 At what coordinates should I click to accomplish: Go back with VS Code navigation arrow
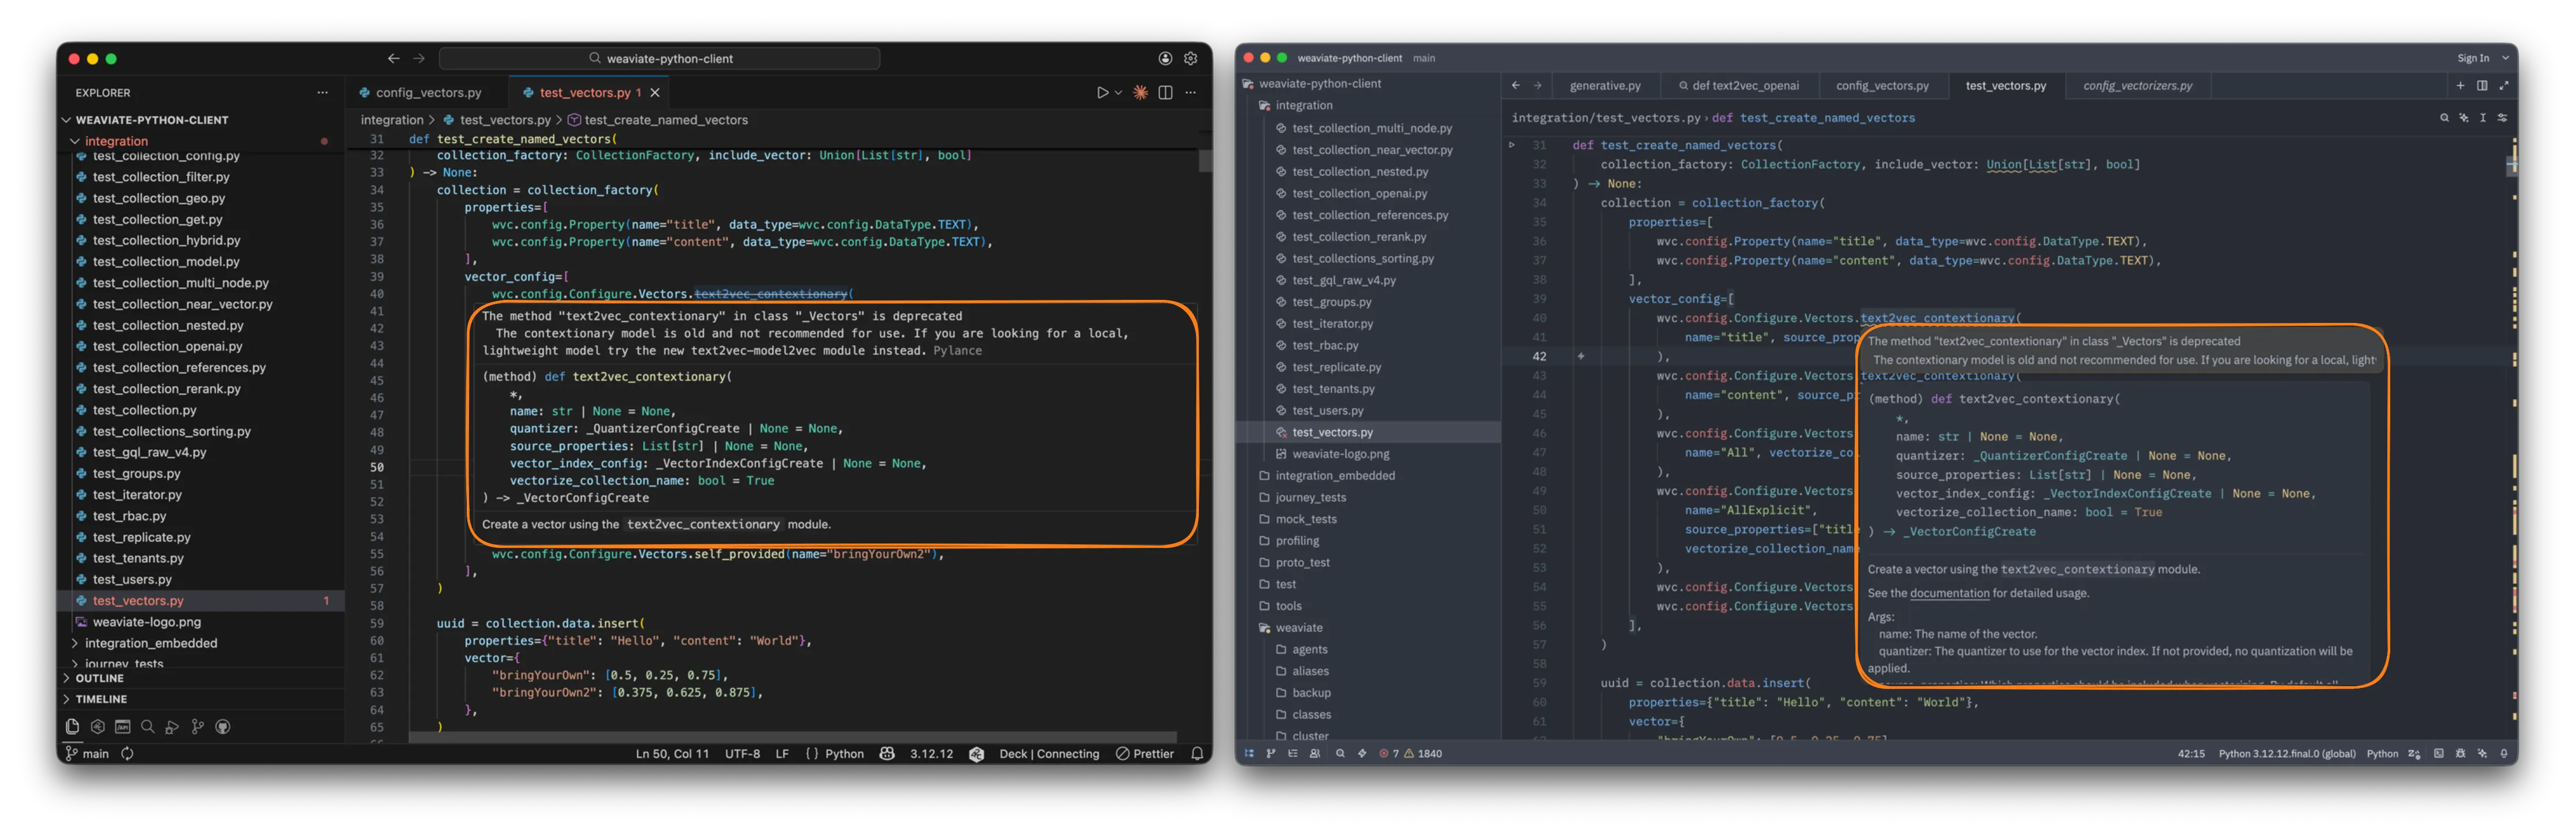[393, 59]
